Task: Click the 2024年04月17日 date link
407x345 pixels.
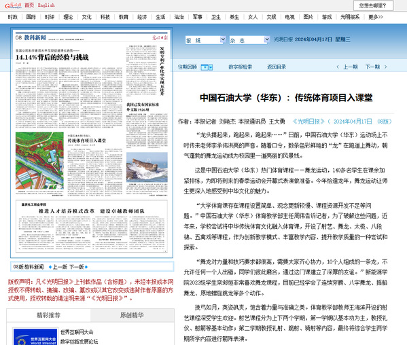Action: (353, 122)
